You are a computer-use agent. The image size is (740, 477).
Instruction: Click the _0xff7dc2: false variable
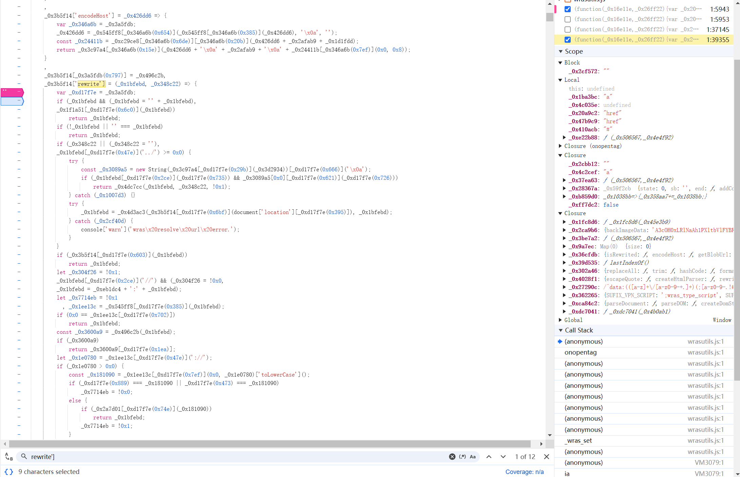(593, 205)
